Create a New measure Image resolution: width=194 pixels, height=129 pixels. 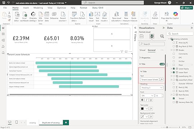pos(126,17)
